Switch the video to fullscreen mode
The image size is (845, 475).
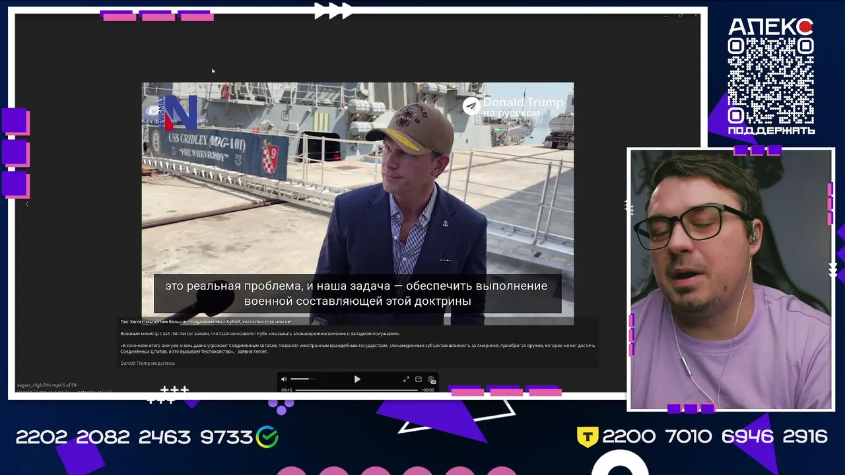pos(406,379)
